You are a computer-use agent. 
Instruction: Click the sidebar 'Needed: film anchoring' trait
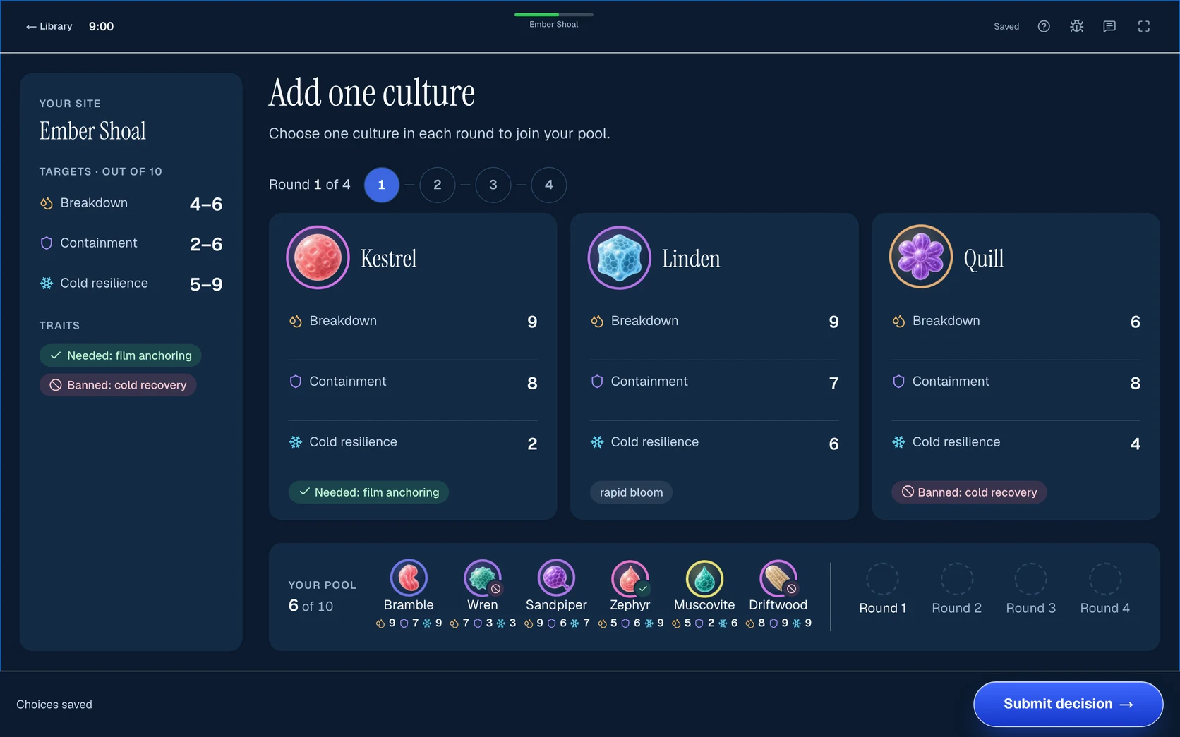tap(121, 355)
